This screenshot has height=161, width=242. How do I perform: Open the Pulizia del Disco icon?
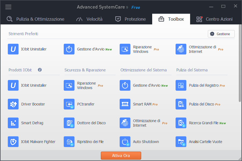click(x=181, y=104)
